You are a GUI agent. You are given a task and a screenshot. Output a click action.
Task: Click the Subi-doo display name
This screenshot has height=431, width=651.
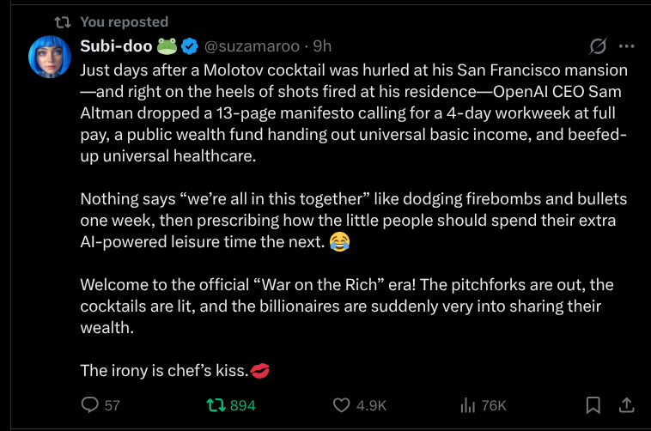(116, 46)
